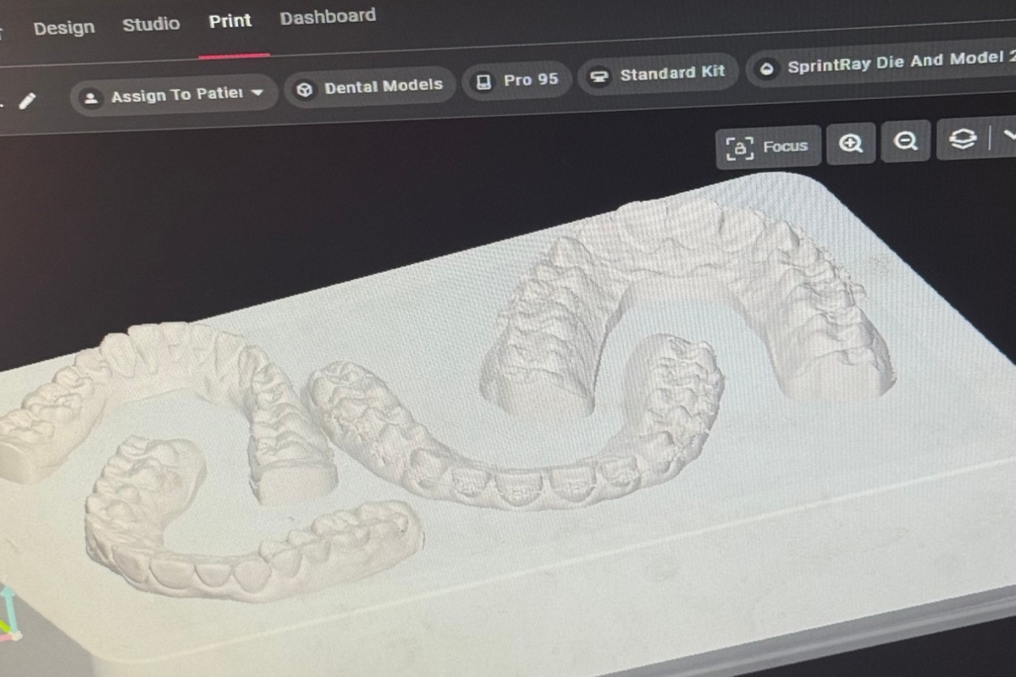Click the layers stack icon

(963, 139)
